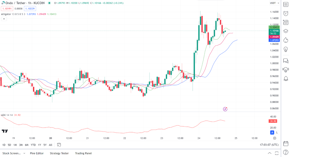Toggle Auto scale with the A button
313x157 pixels.
(x=272, y=133)
